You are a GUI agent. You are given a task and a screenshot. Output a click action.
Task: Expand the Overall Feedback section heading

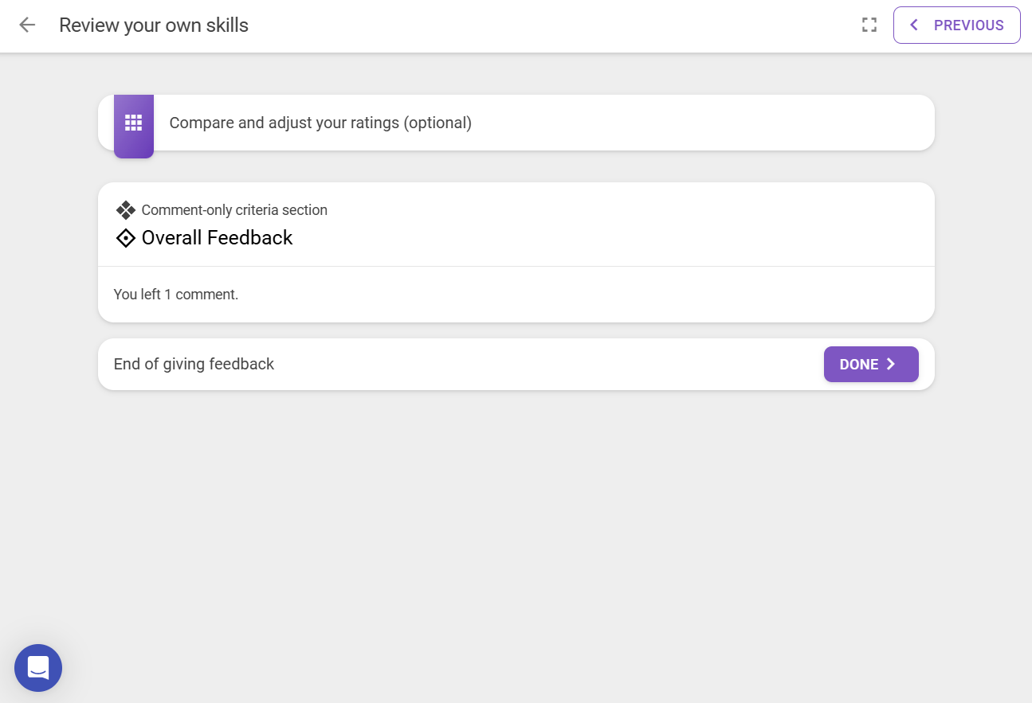pos(217,238)
